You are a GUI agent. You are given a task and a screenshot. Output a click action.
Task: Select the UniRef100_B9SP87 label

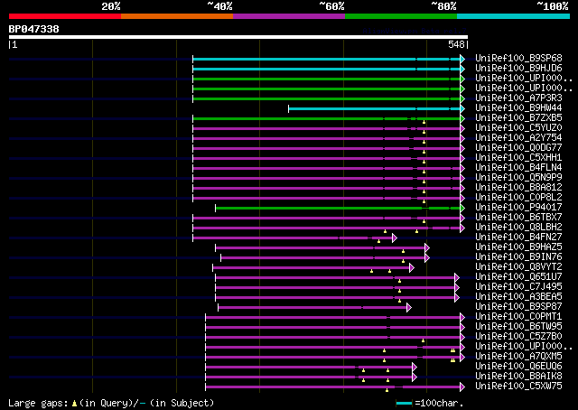point(518,307)
